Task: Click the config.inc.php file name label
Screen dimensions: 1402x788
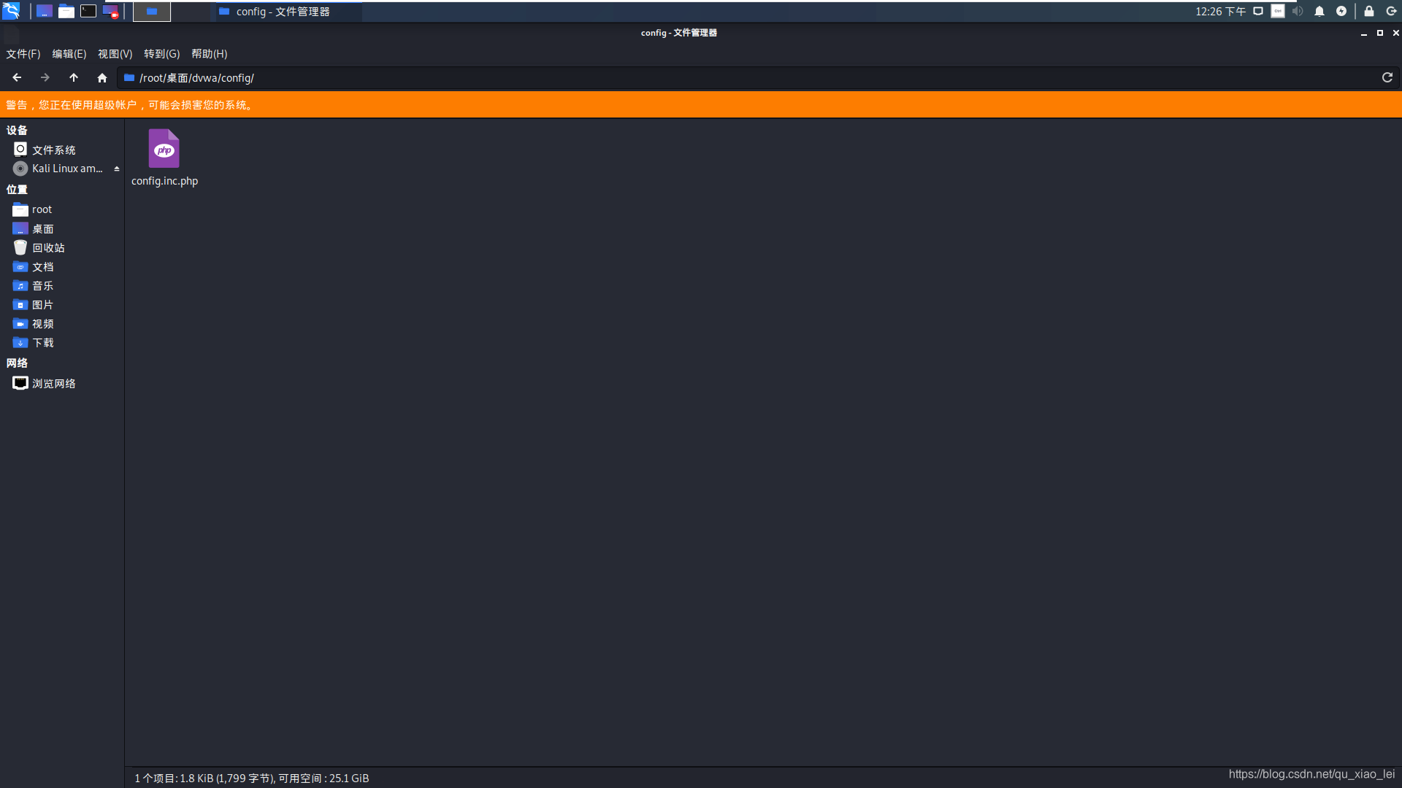Action: point(164,181)
